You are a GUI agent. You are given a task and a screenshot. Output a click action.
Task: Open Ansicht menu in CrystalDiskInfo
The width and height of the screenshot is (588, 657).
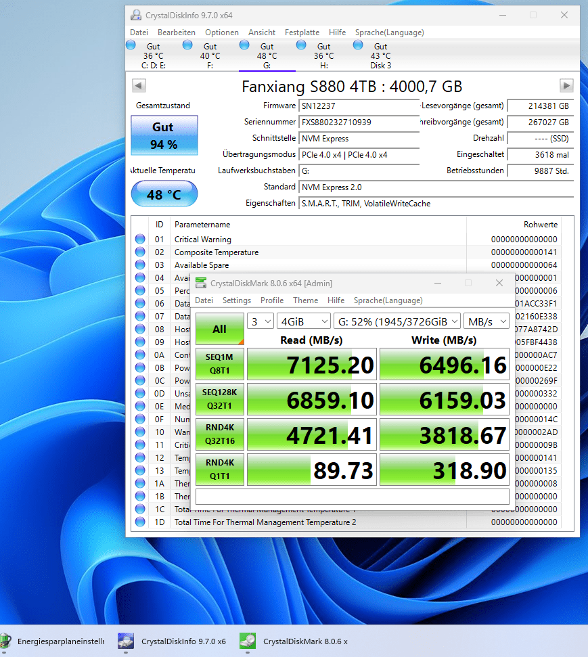[x=261, y=32]
